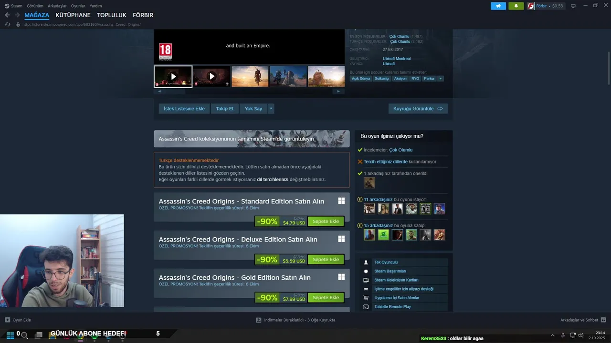Click the Steam Başarımları star icon
The height and width of the screenshot is (343, 611).
366,271
